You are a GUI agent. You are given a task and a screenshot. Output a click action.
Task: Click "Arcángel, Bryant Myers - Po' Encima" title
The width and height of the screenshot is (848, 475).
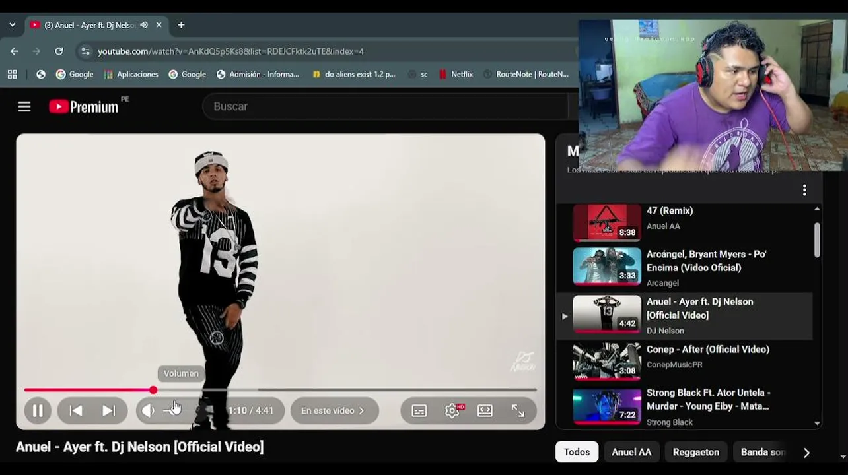(x=706, y=261)
